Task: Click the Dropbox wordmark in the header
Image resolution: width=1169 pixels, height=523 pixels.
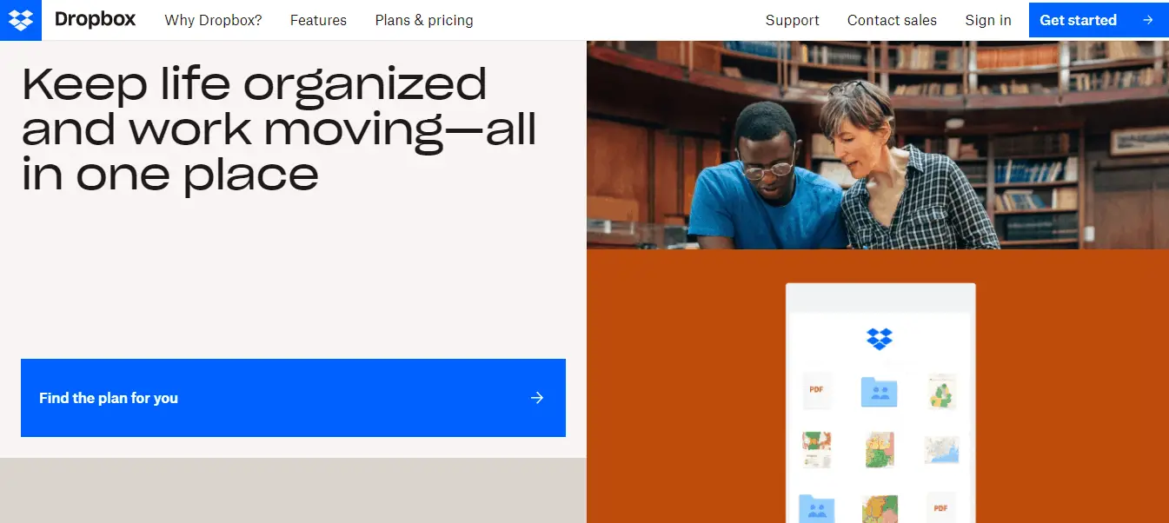Action: (95, 19)
